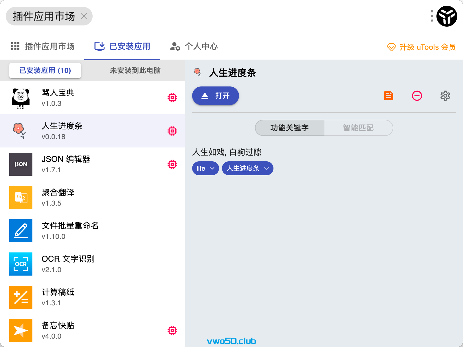The width and height of the screenshot is (463, 347).
Task: Open plugin settings gear icon
Action: point(445,96)
